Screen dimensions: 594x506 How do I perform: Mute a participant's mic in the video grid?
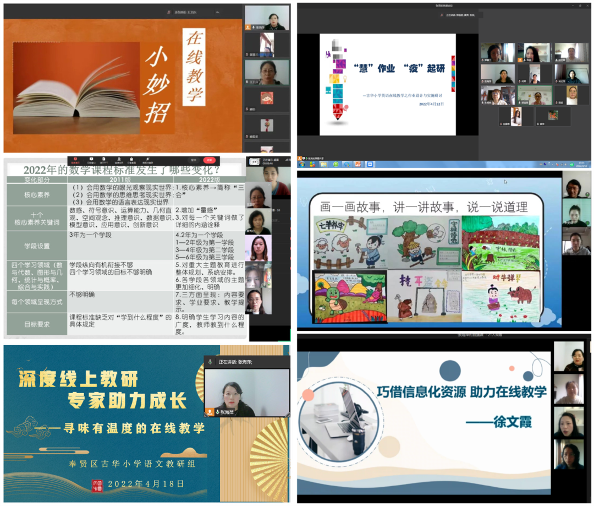(x=482, y=59)
